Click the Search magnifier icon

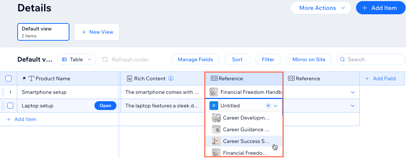coord(342,60)
